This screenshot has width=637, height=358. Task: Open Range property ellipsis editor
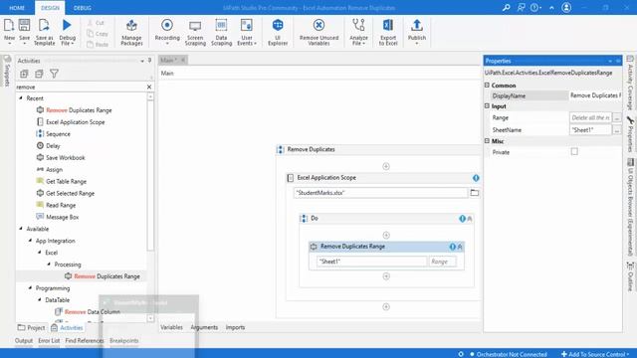click(617, 117)
